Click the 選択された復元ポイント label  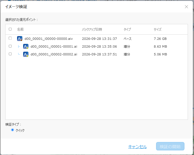[21, 20]
